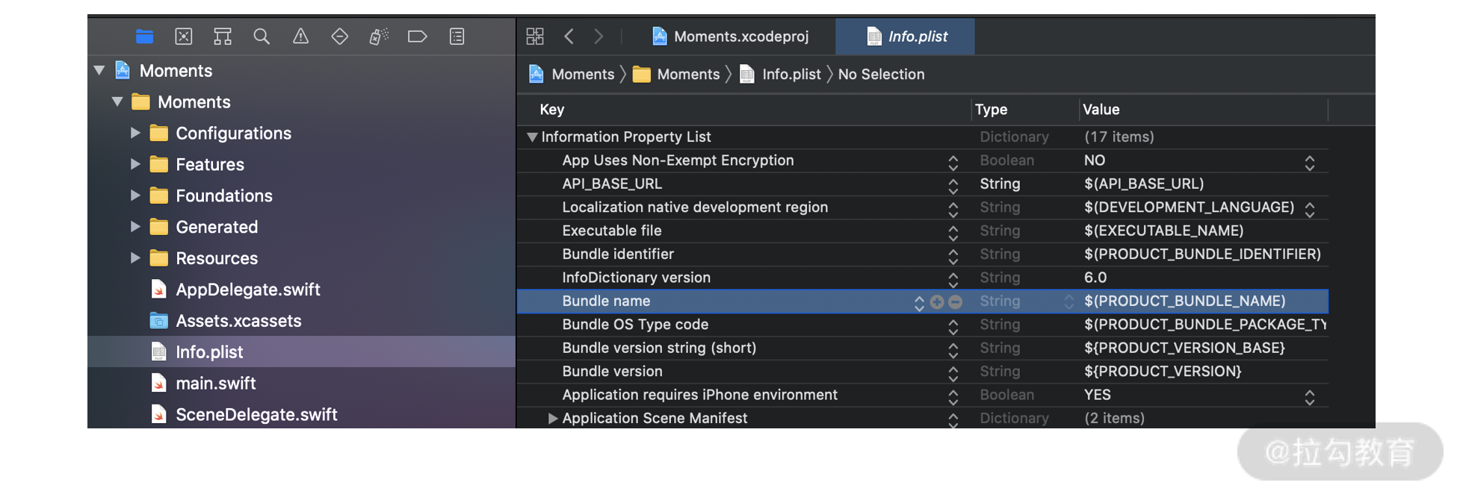Click Moments project in the breadcrumb
Viewport: 1463px width, 500px height.
pyautogui.click(x=572, y=75)
